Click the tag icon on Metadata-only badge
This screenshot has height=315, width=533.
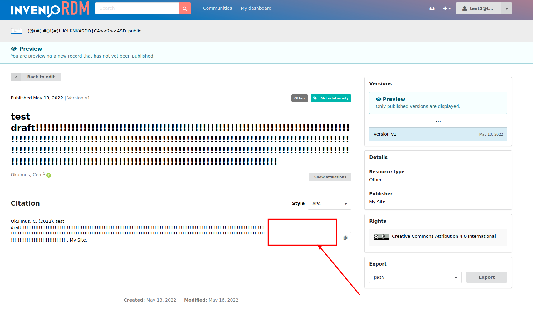coord(315,98)
